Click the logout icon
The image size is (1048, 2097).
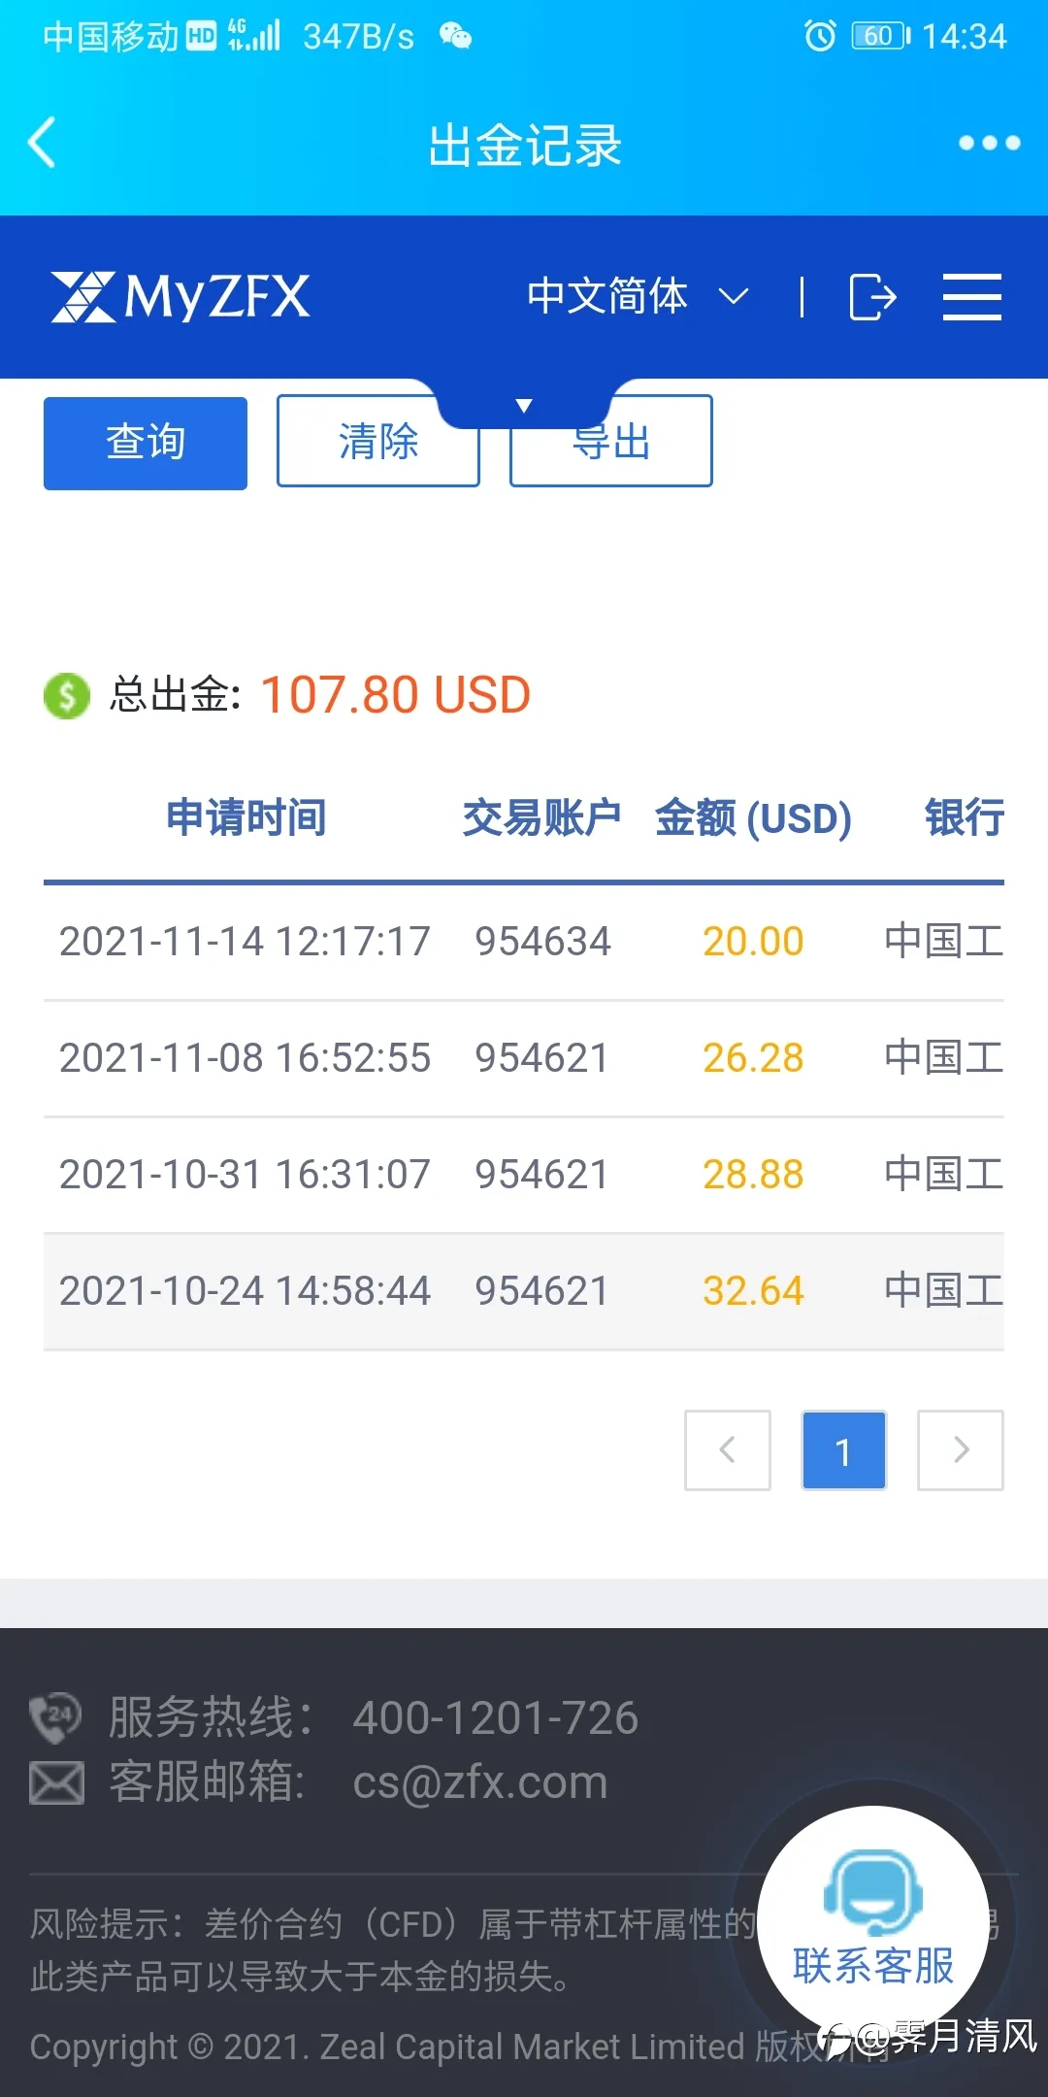872,296
